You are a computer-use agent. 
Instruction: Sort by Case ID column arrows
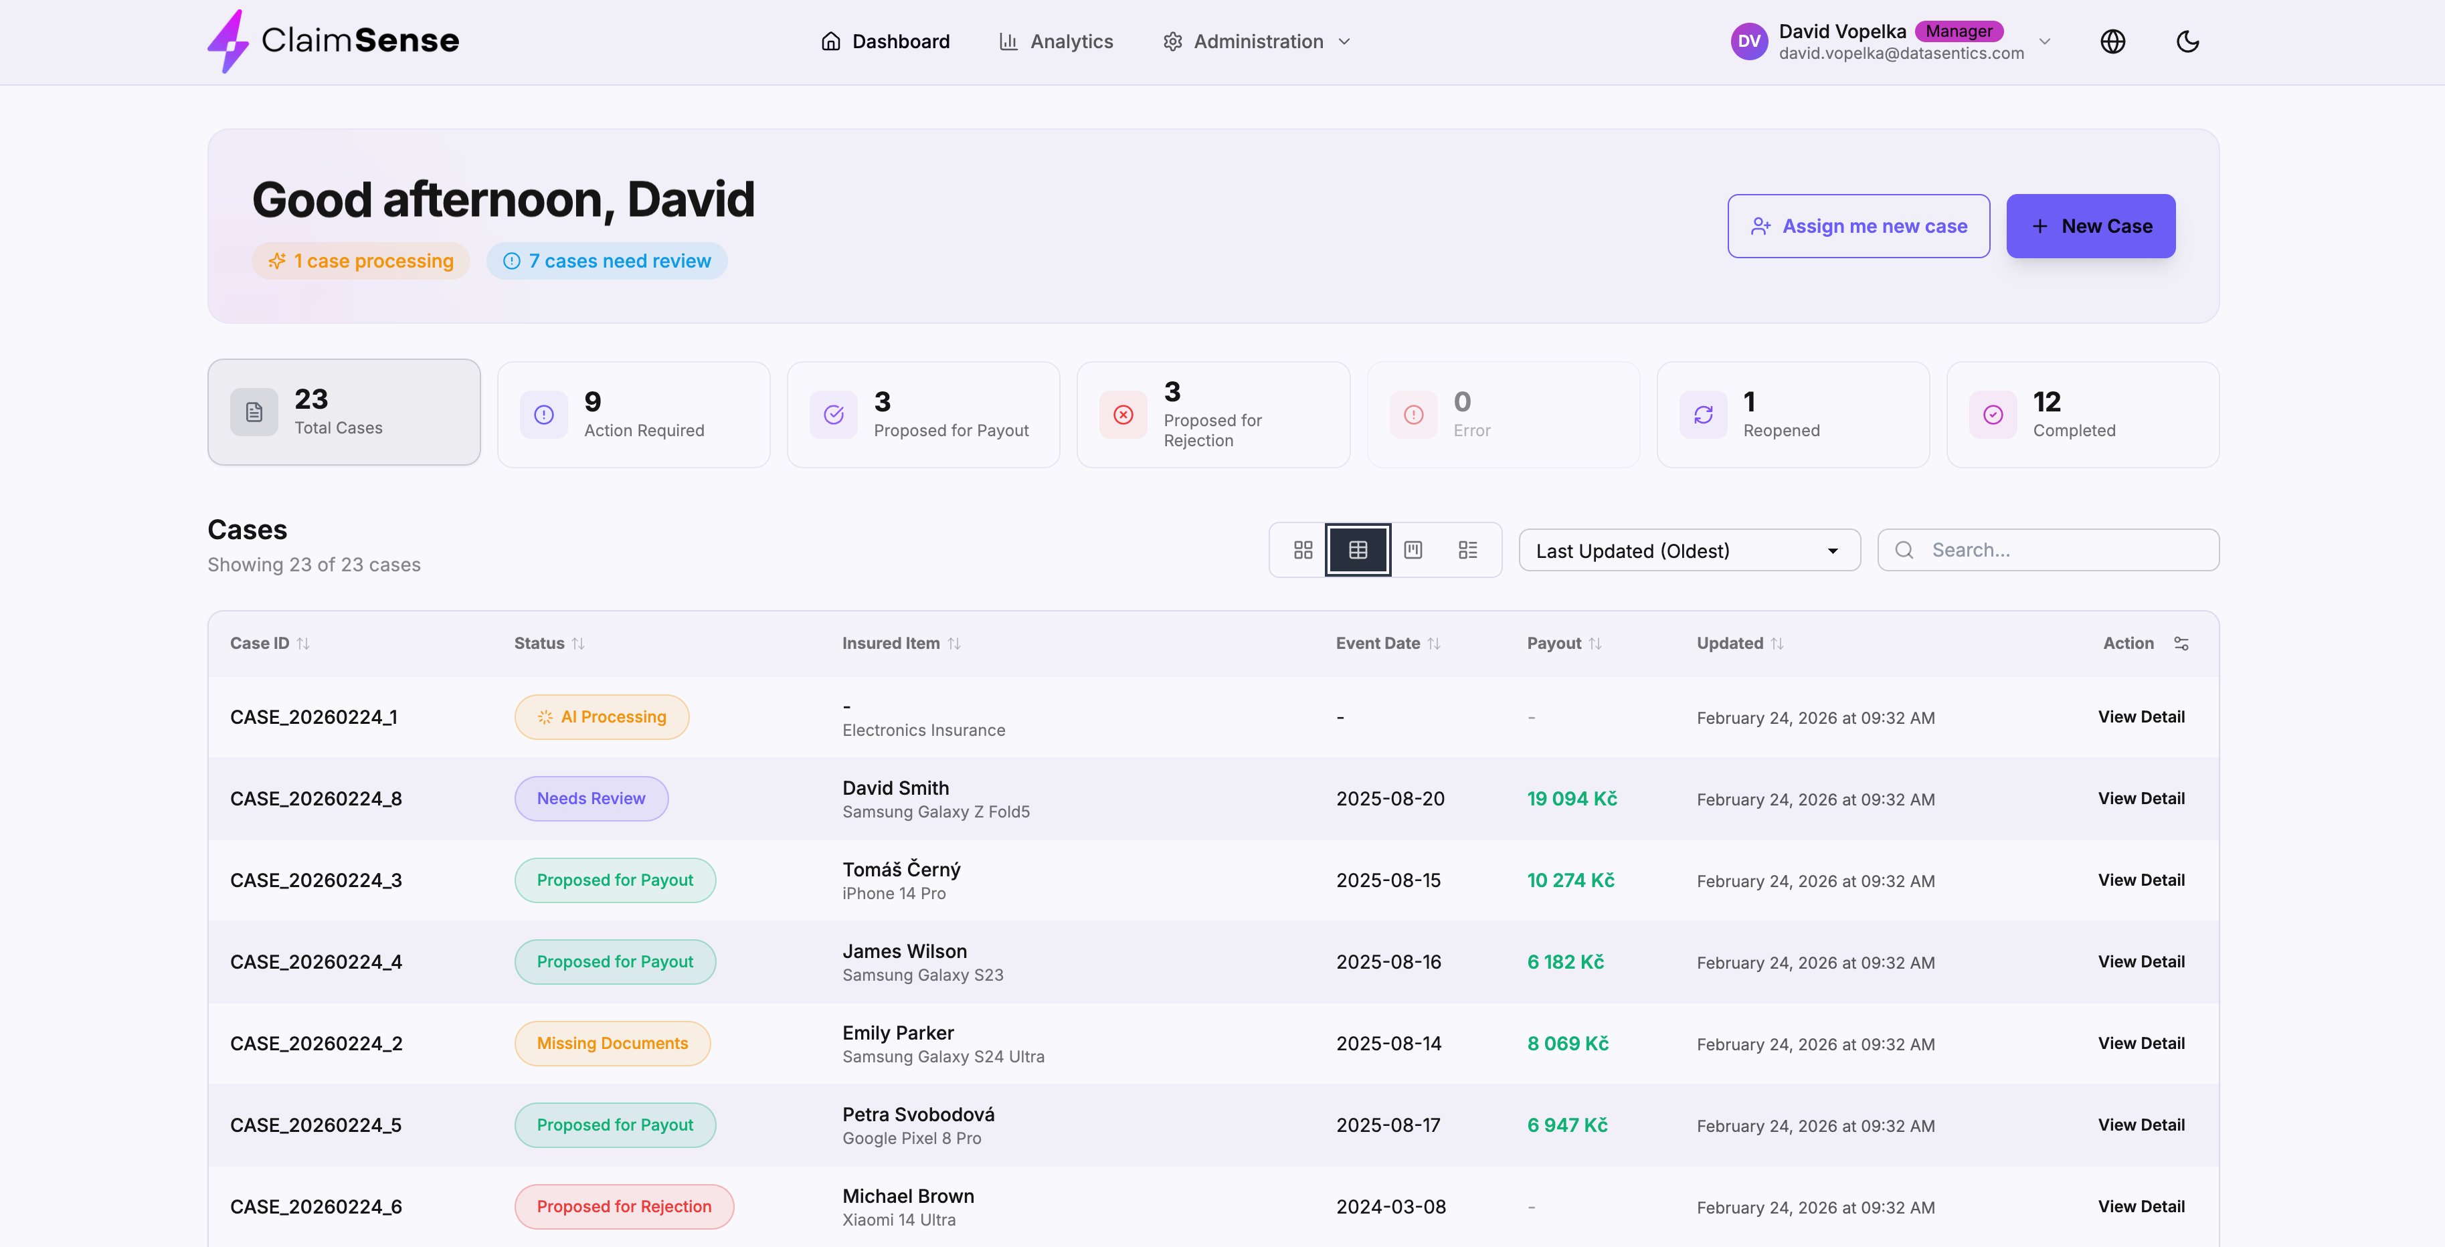tap(302, 644)
